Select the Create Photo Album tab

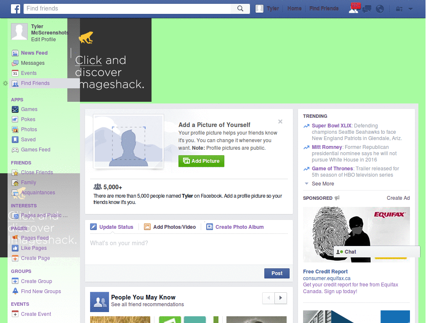235,227
